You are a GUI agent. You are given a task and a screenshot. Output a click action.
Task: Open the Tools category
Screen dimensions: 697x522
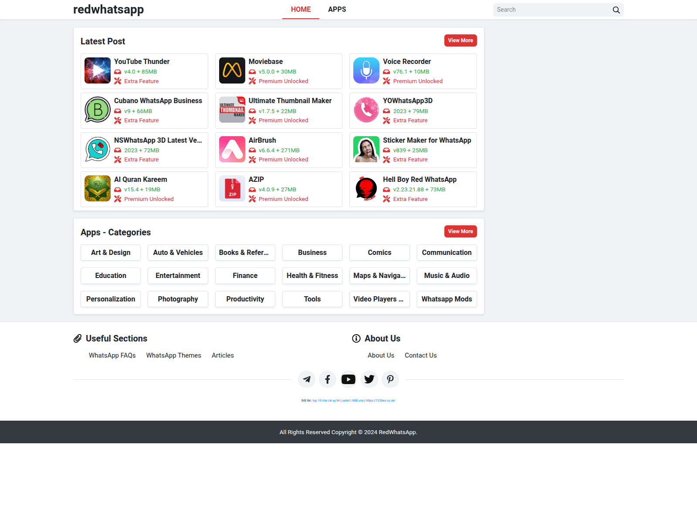click(x=312, y=299)
